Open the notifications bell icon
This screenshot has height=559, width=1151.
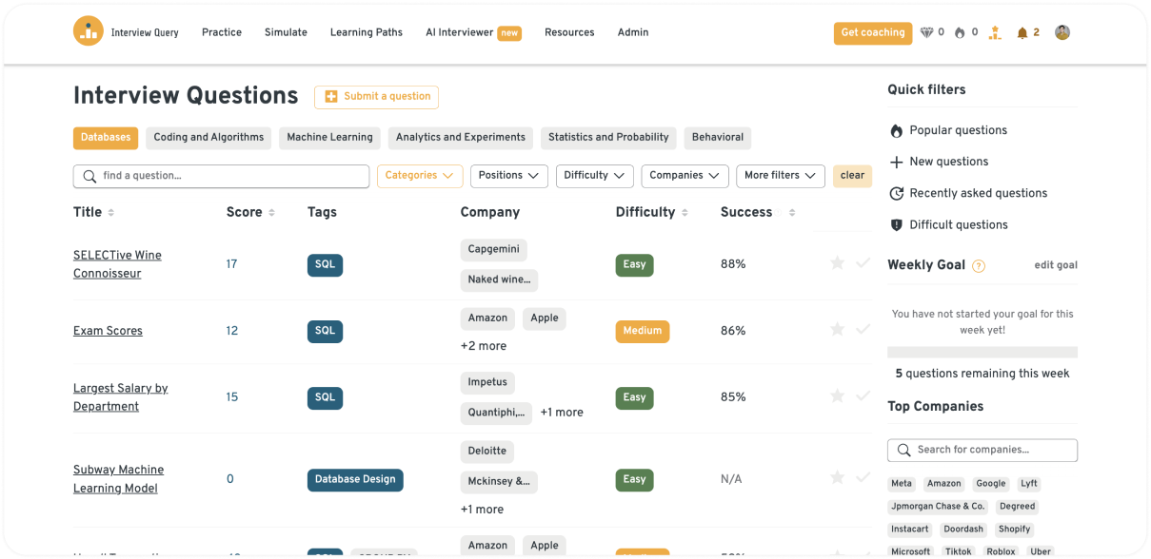[x=1022, y=33]
